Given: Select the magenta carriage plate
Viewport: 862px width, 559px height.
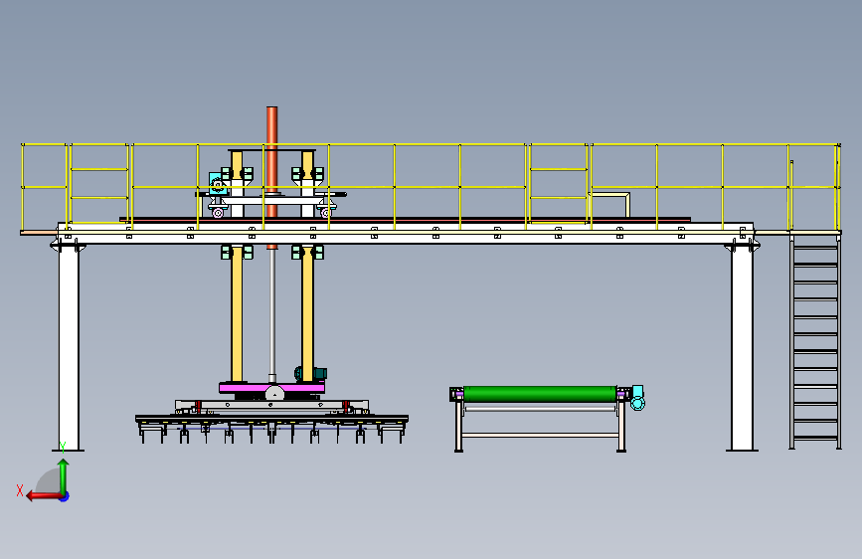Looking at the screenshot, I should (x=271, y=389).
